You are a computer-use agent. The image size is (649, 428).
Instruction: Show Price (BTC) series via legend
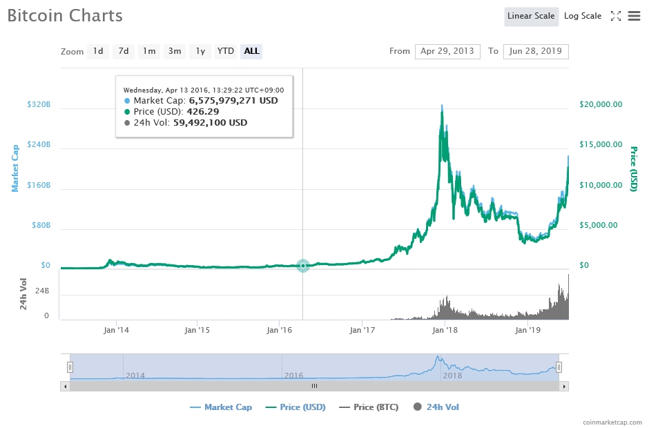coord(369,407)
